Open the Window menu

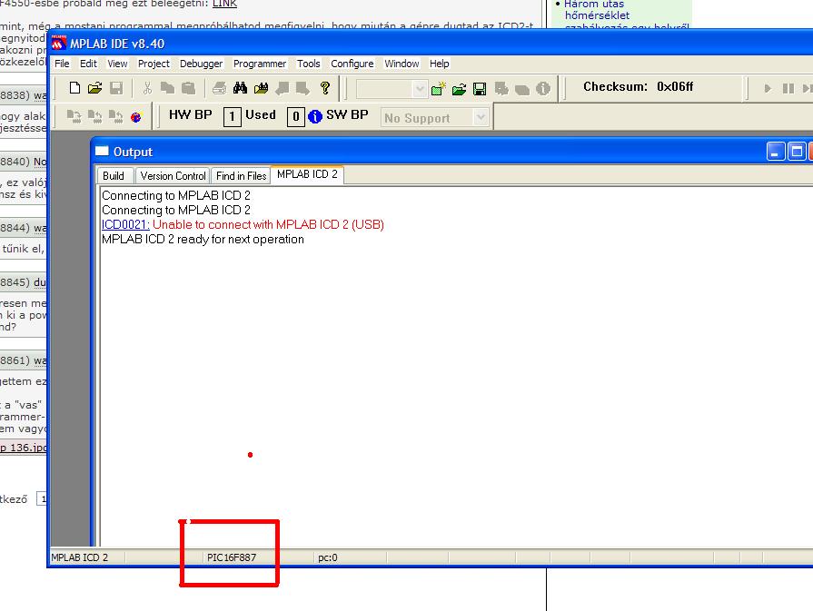pos(402,64)
